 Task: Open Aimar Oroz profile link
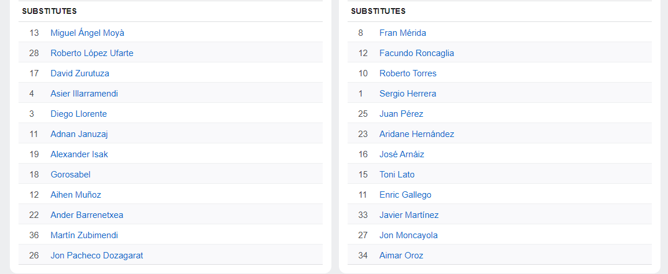pos(401,256)
